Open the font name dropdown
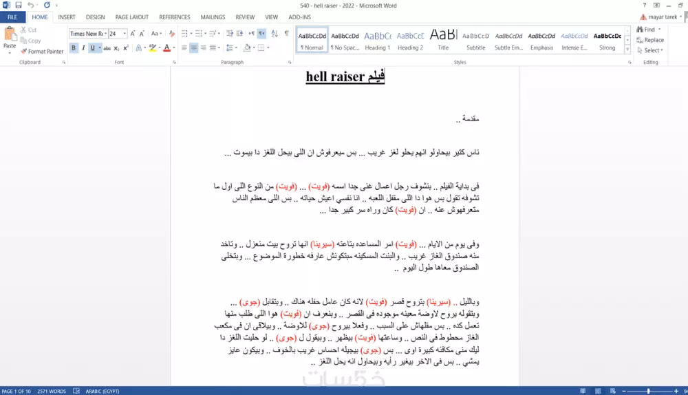688x395 pixels. (106, 34)
